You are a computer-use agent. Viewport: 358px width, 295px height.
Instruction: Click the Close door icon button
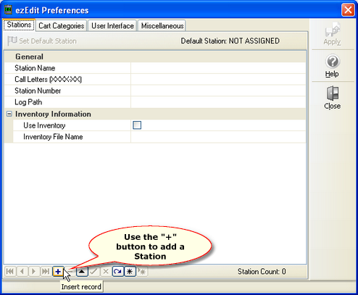click(x=333, y=98)
